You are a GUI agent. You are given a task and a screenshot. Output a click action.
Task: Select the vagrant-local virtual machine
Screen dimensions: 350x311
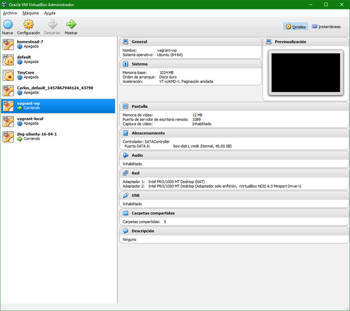58,121
